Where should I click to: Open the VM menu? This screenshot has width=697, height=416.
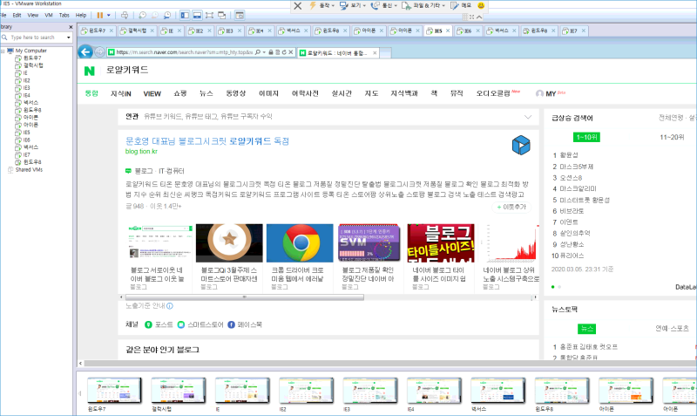point(49,15)
